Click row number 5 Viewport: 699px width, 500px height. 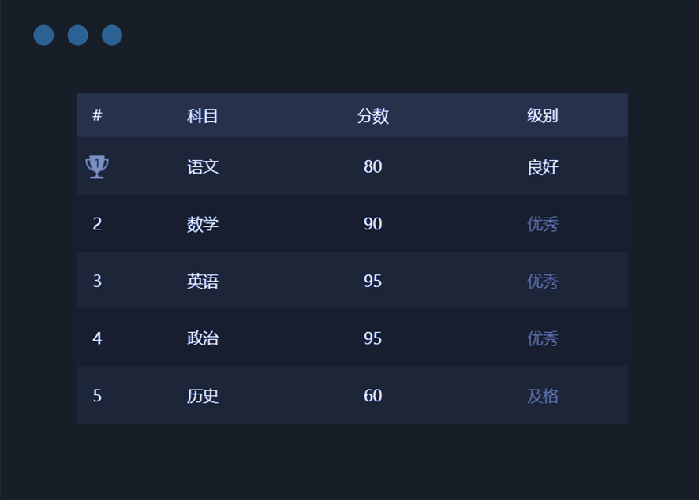click(97, 395)
